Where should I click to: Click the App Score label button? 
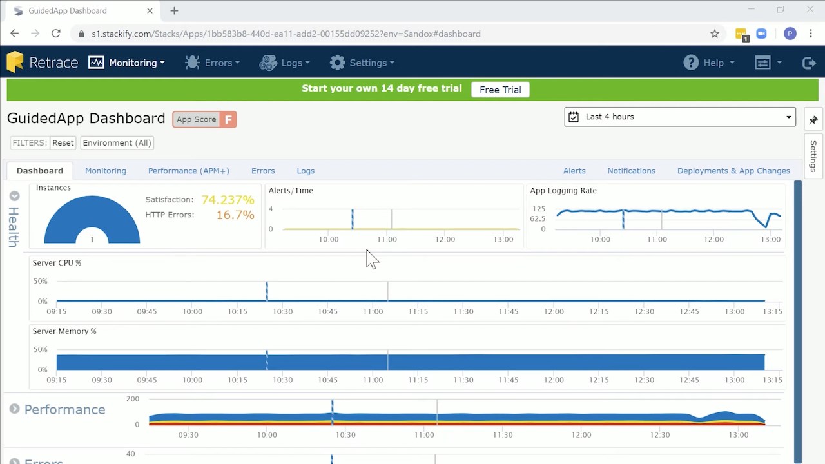(197, 119)
